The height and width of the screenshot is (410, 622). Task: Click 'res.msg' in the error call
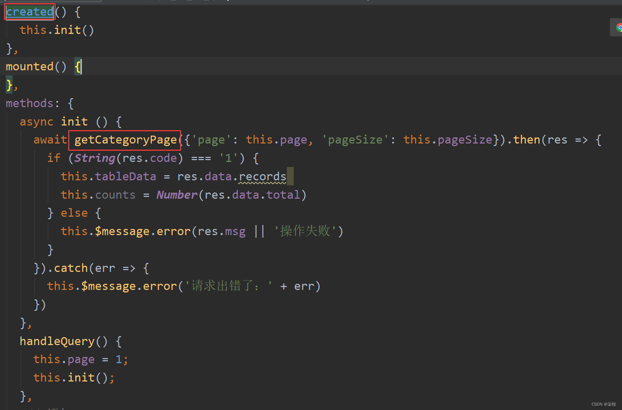click(222, 232)
